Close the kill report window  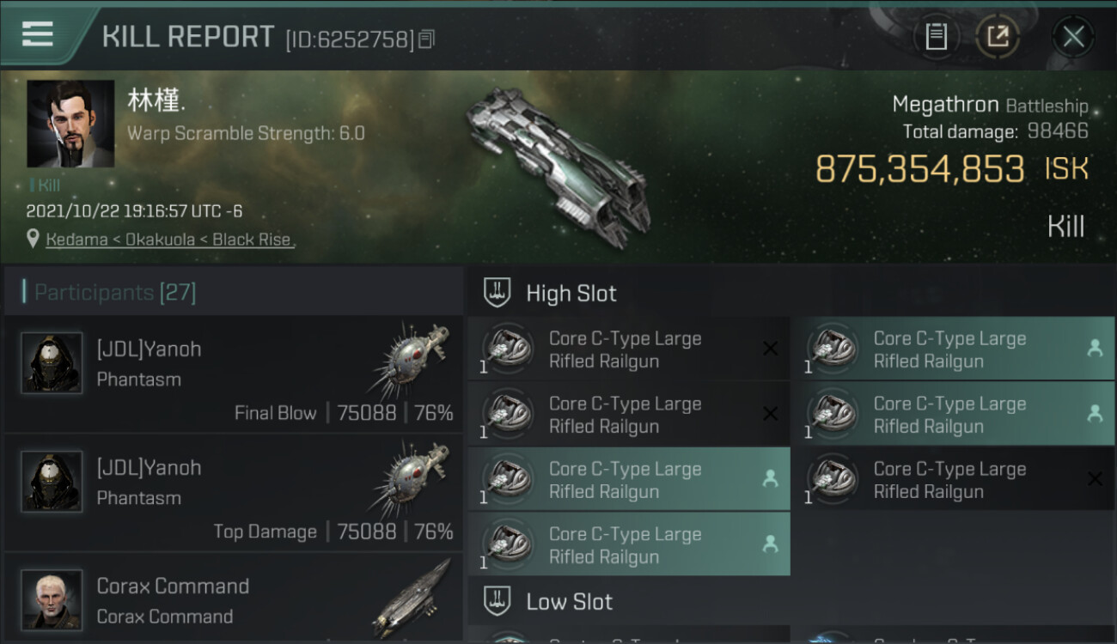click(1073, 36)
